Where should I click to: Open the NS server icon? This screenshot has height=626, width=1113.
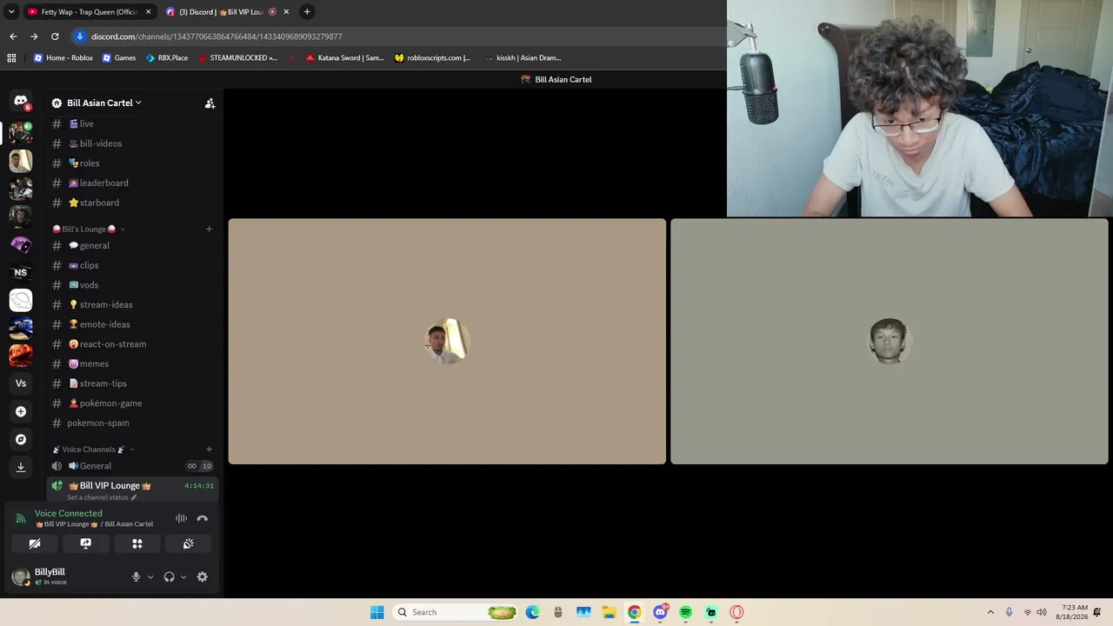coord(21,272)
